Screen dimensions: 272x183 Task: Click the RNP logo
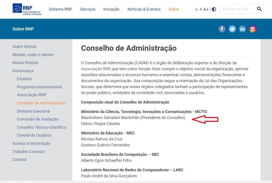click(27, 9)
